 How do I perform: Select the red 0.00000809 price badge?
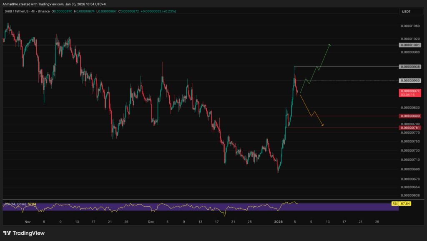[x=410, y=116]
